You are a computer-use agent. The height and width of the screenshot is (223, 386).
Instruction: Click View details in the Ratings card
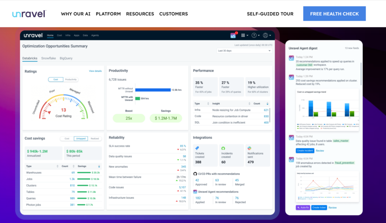point(95,71)
